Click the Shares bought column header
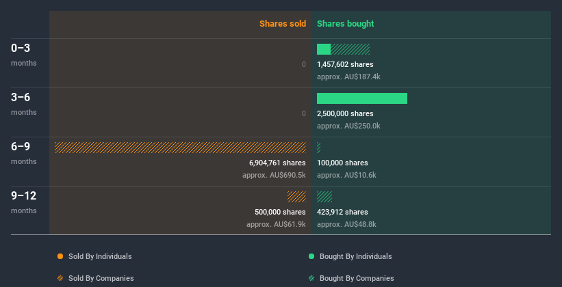 (345, 24)
